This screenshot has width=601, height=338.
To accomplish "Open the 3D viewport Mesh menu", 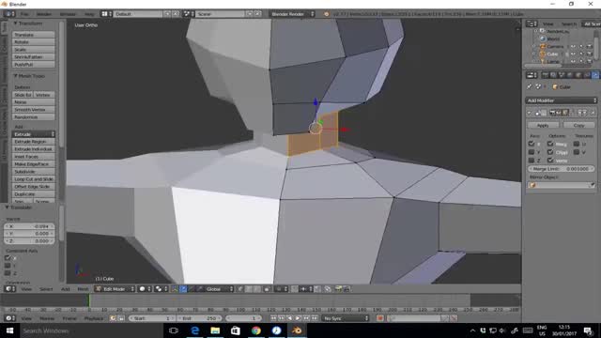I will pos(83,289).
